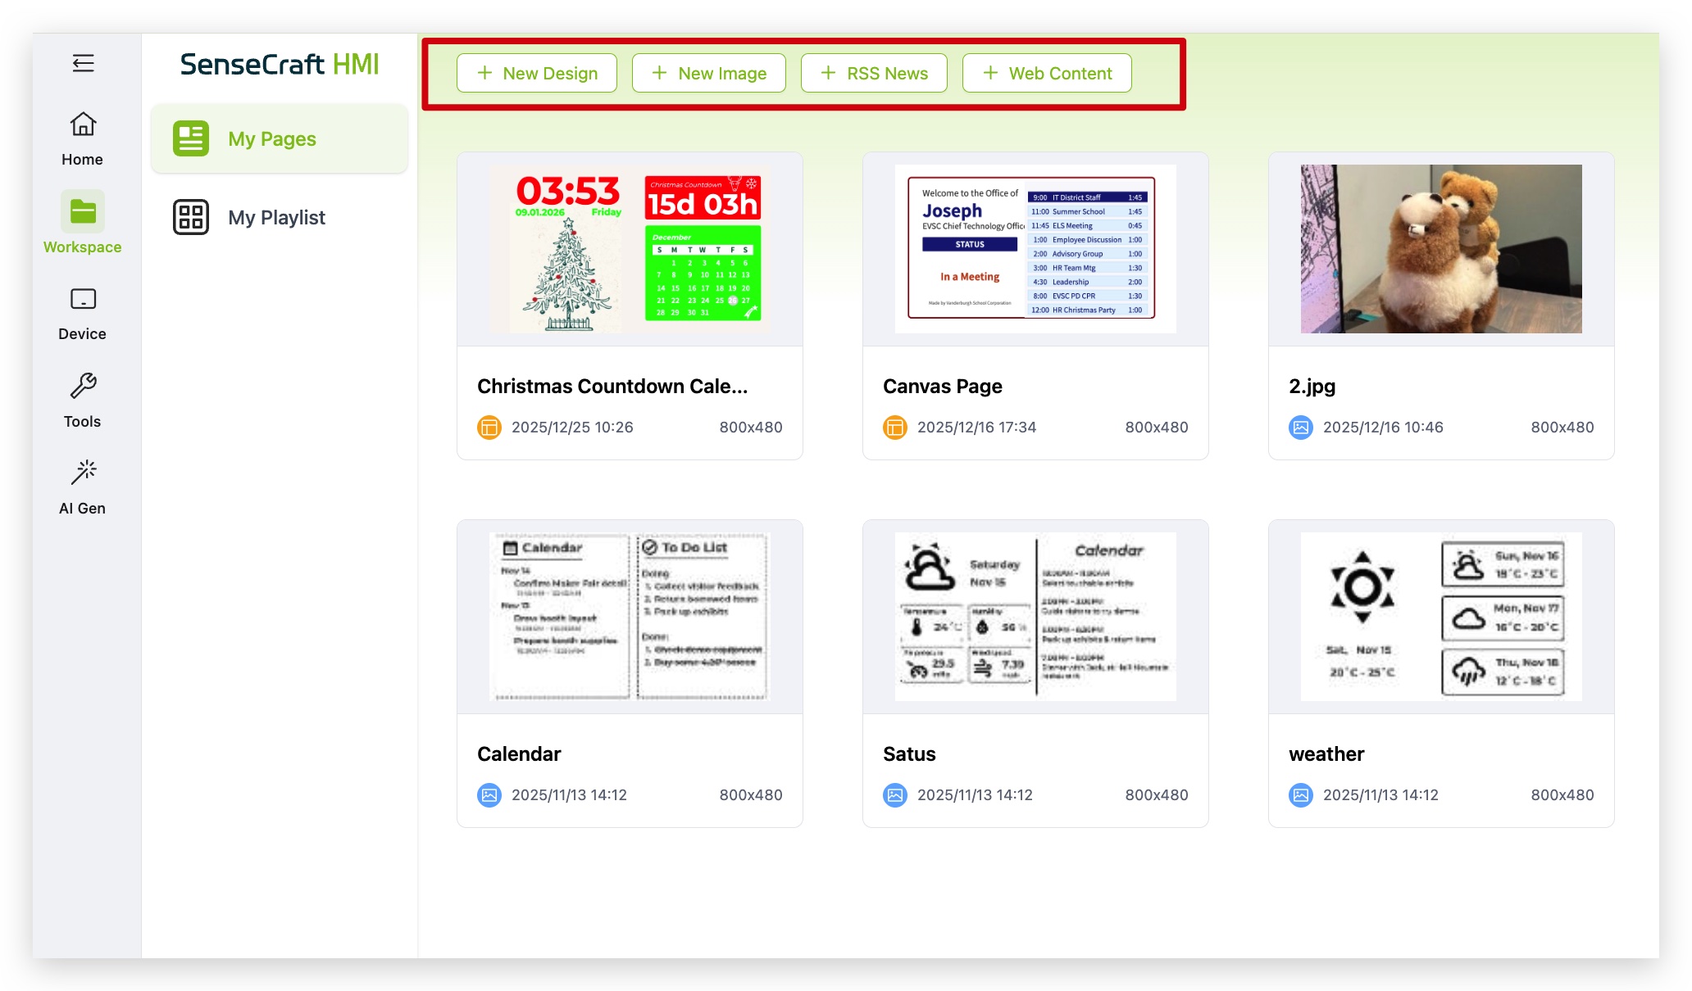Viewport: 1692px width, 991px height.
Task: Open the Satus page preview
Action: click(1035, 617)
